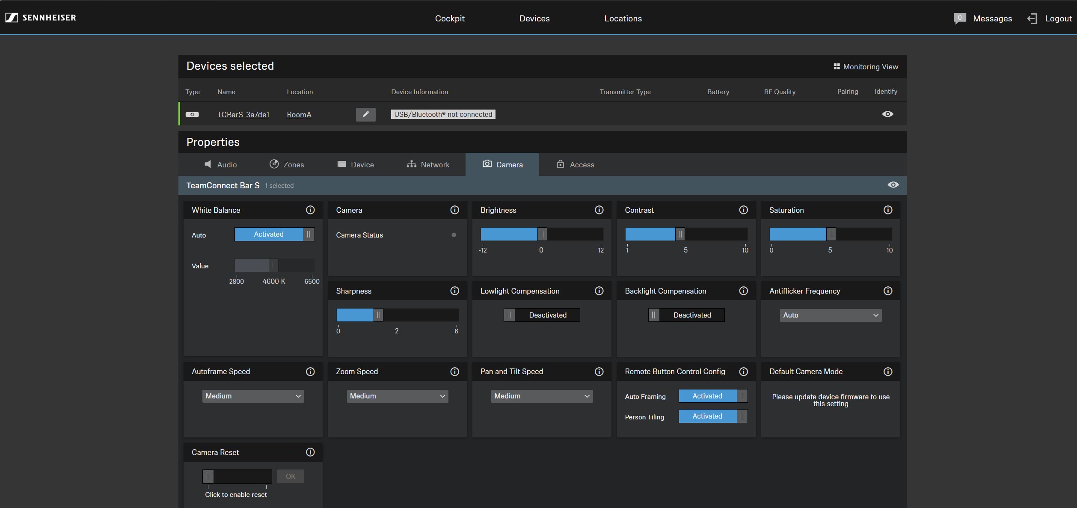Switch to the Zones tab

click(287, 164)
